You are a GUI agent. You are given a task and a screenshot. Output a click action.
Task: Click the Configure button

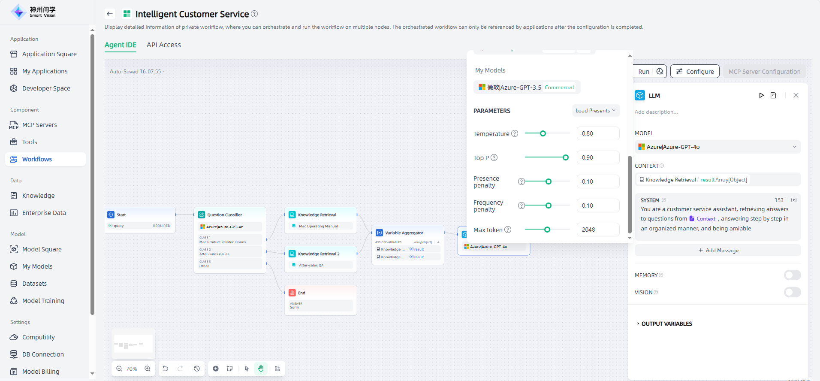pyautogui.click(x=695, y=72)
